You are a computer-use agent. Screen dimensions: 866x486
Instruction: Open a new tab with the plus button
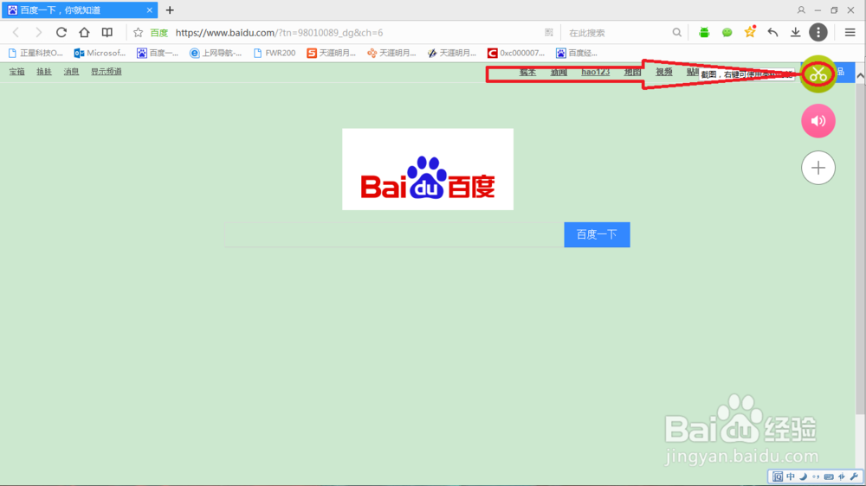point(170,10)
